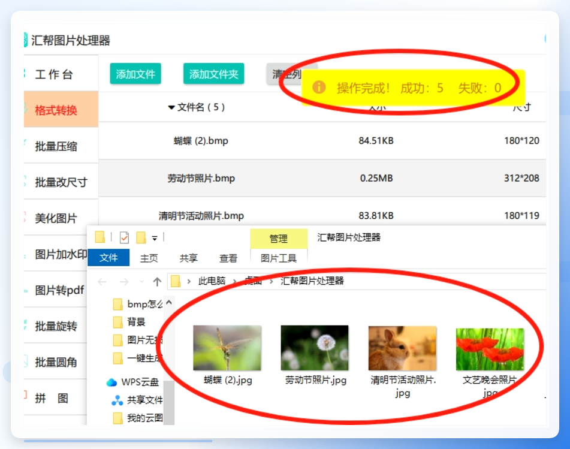Click the Explorer back arrow
570x449 pixels.
[x=102, y=282]
